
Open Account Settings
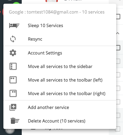pos(60,53)
